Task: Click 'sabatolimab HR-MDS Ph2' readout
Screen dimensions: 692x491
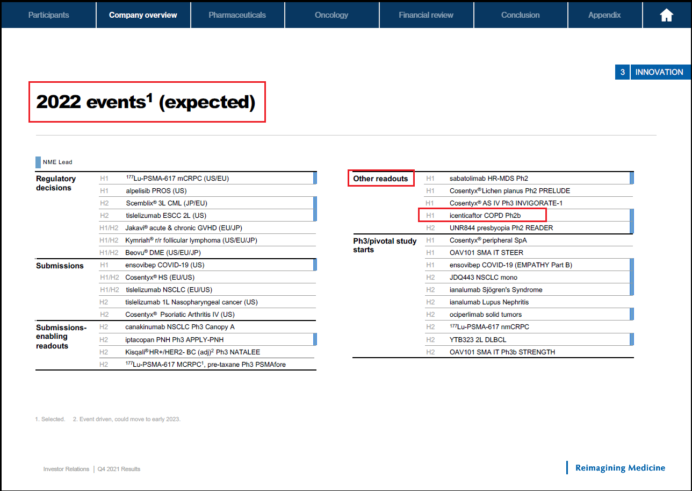Action: click(x=529, y=178)
